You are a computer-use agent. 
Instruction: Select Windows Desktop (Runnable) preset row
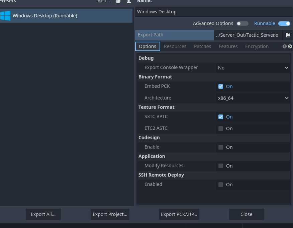coord(66,16)
